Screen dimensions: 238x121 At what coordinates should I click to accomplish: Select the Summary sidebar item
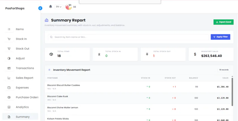pos(20,117)
